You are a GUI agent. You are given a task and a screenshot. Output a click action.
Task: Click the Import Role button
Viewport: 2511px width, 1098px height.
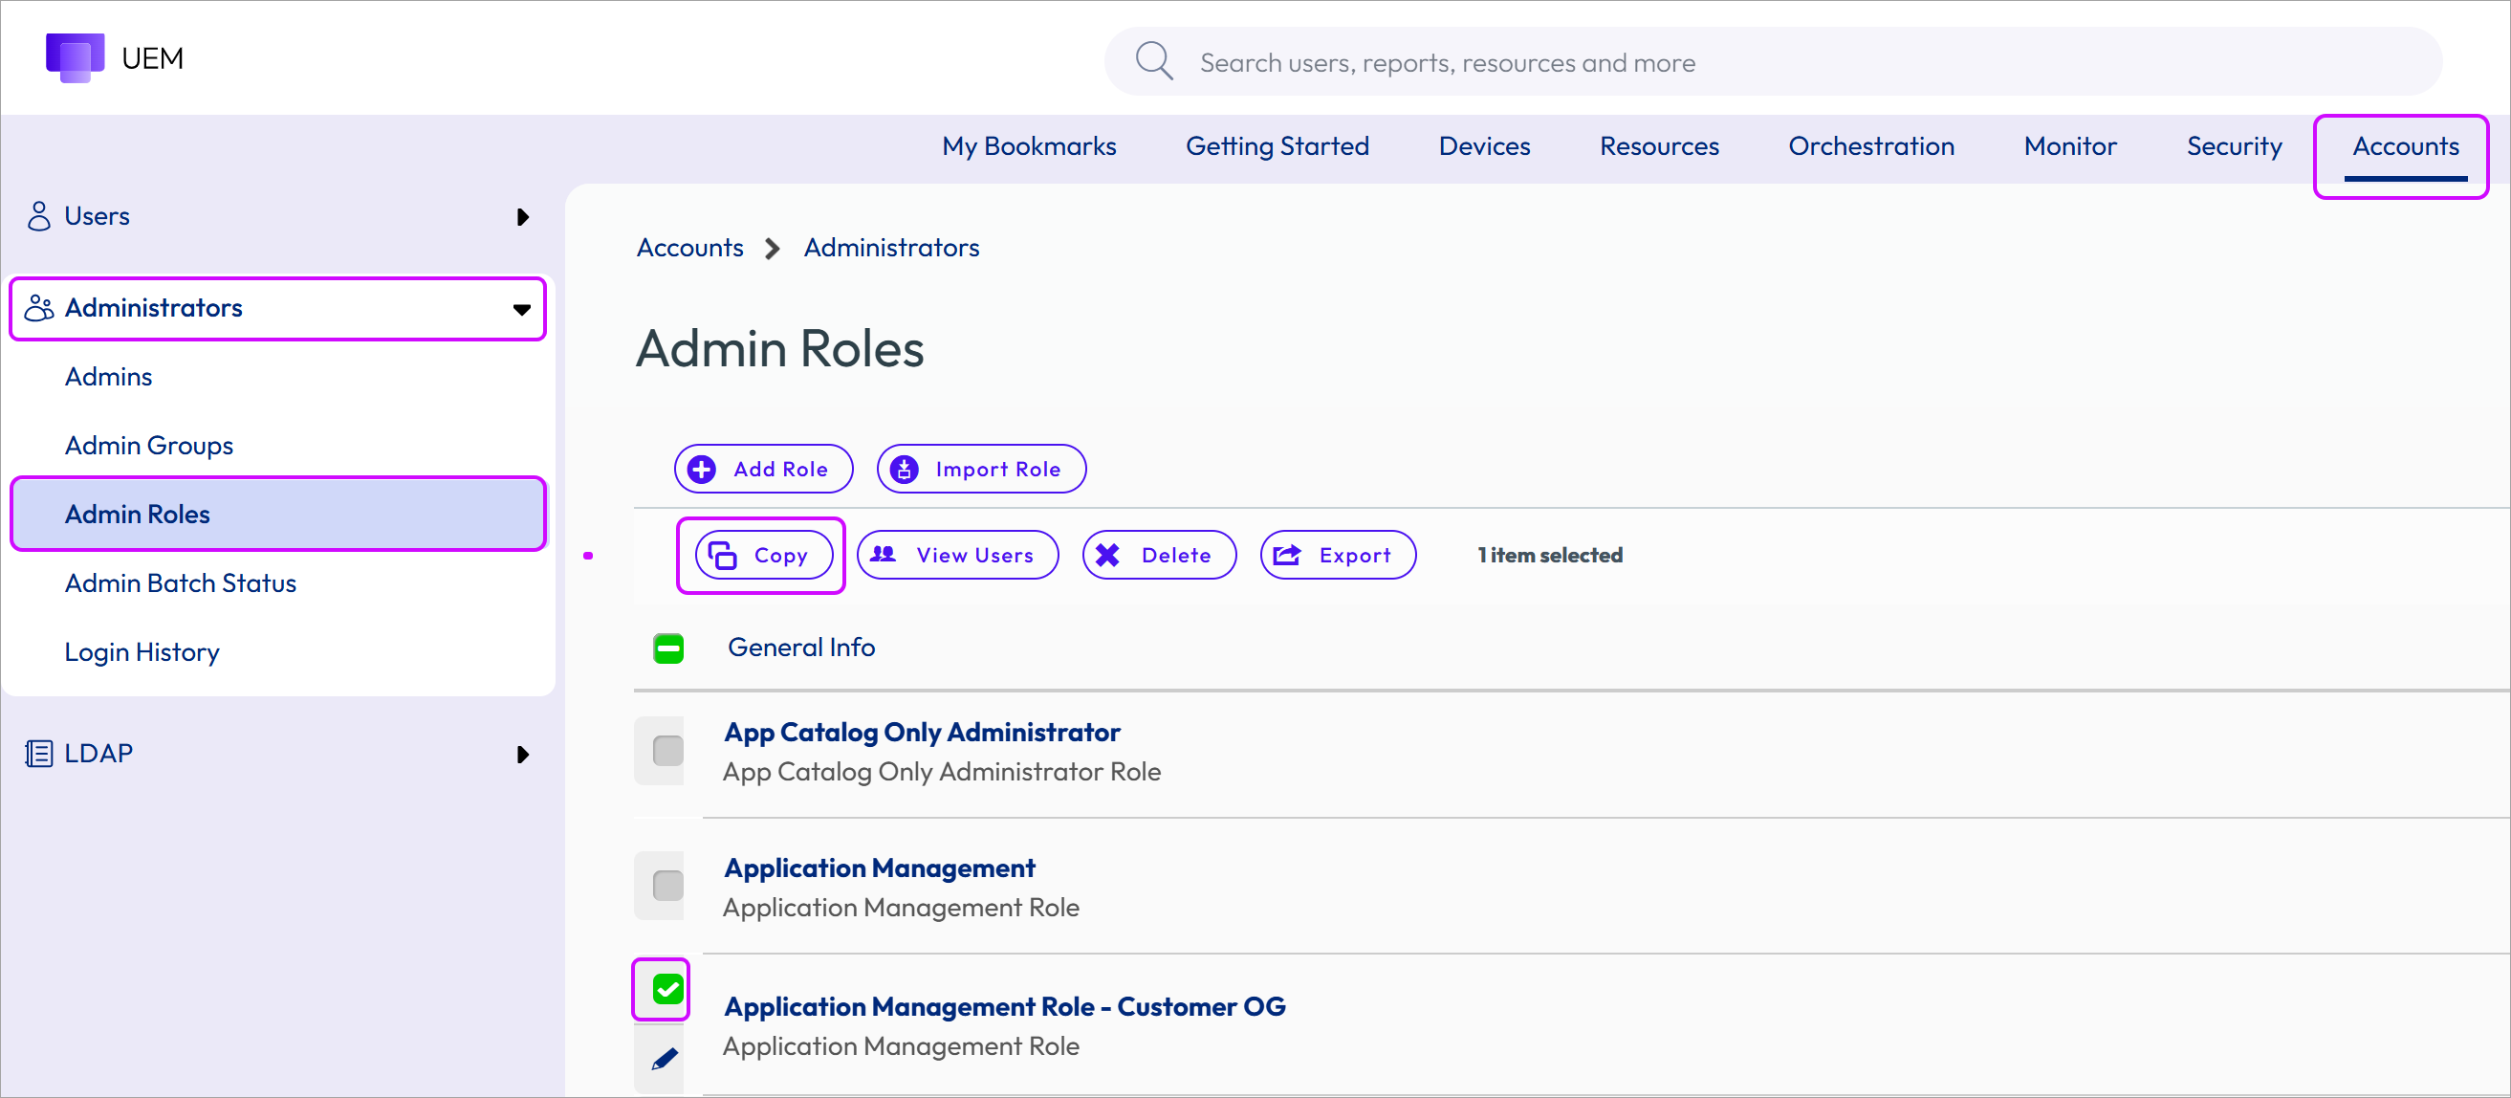click(x=981, y=469)
